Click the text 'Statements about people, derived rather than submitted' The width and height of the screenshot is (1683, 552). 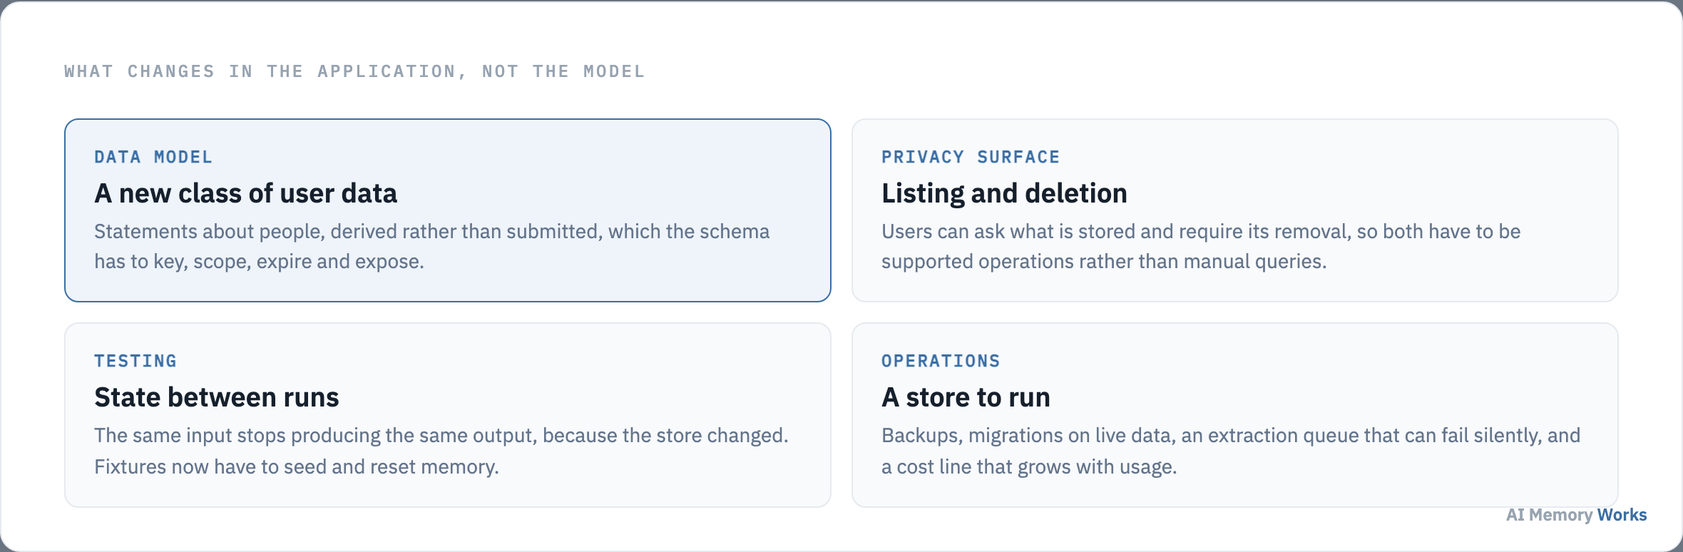pos(348,232)
